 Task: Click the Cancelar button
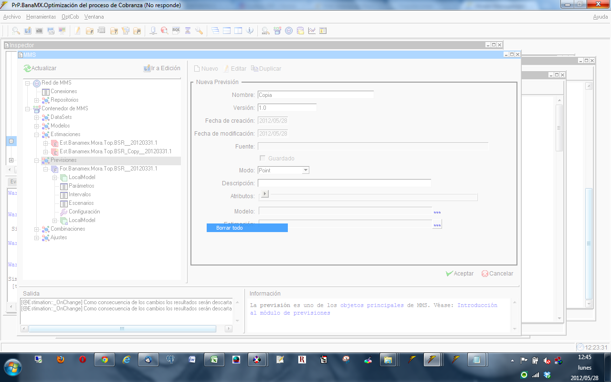click(x=497, y=274)
